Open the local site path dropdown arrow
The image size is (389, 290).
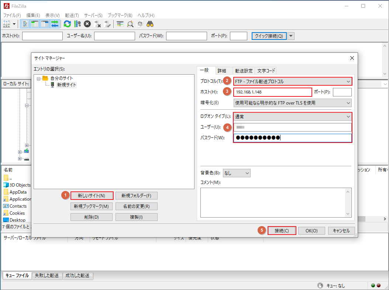[385, 84]
